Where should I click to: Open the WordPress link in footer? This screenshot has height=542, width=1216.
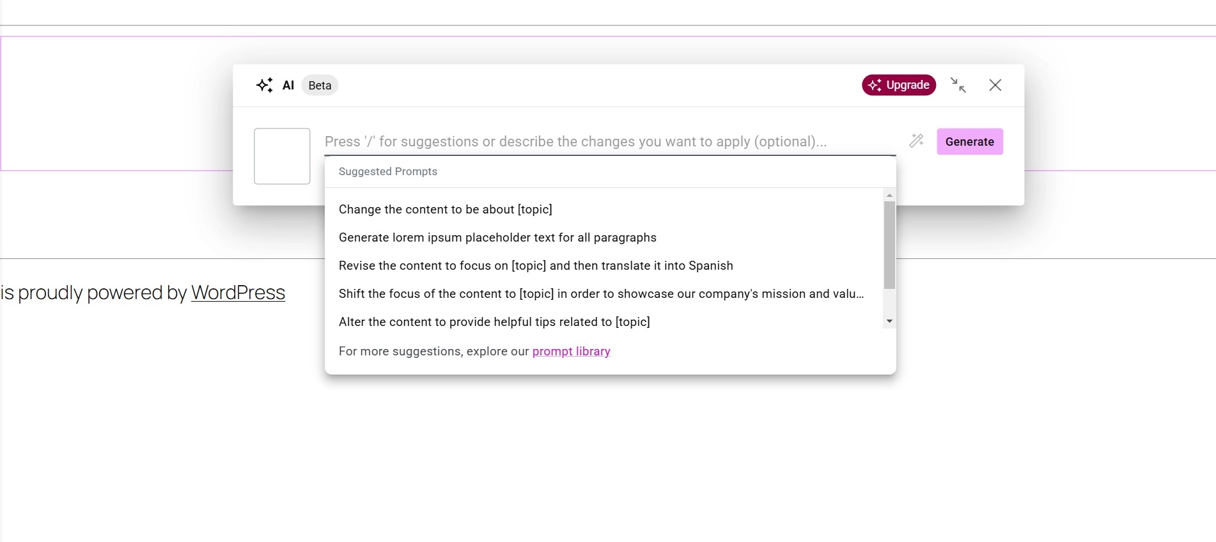click(238, 293)
